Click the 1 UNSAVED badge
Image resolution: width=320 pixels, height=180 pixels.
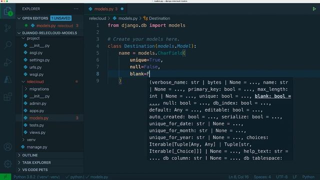(x=61, y=18)
